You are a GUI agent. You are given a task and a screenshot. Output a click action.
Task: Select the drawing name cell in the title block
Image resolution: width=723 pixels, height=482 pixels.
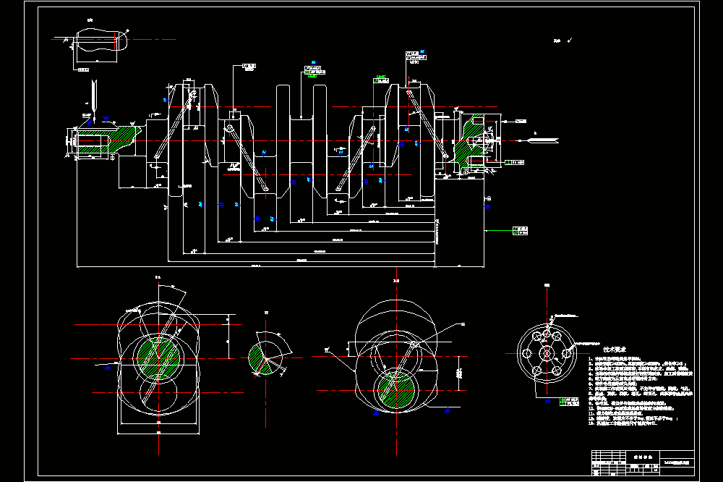(x=677, y=462)
